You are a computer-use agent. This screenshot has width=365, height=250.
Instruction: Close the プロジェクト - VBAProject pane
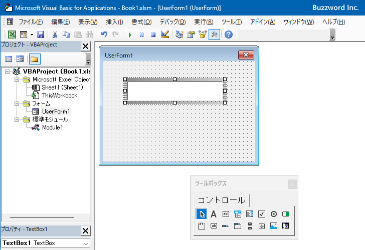tap(85, 46)
